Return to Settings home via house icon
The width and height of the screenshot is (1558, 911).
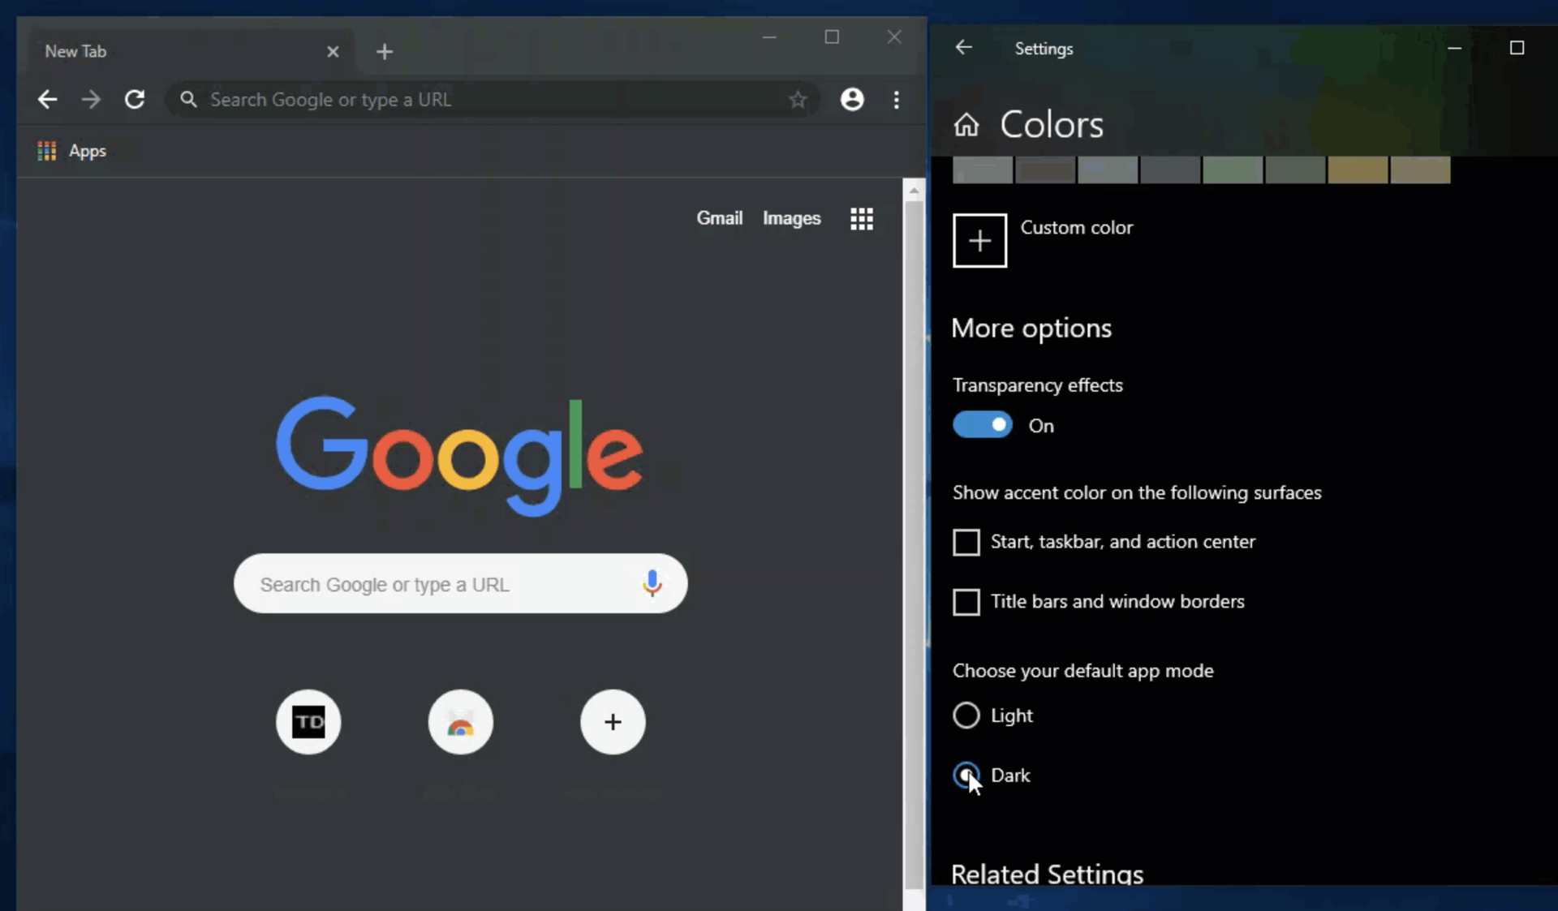(966, 125)
